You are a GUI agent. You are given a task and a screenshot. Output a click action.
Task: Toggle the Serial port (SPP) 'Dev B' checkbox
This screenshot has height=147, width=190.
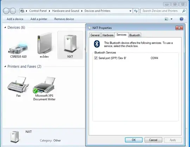pos(96,58)
